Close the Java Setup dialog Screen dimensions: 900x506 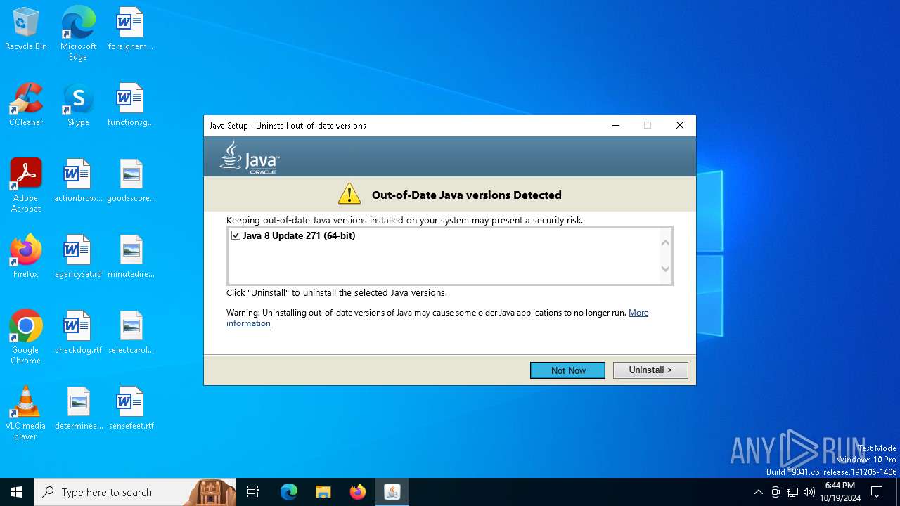pyautogui.click(x=679, y=126)
